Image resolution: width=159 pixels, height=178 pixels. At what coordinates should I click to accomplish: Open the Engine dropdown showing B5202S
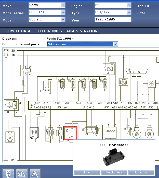113,5
